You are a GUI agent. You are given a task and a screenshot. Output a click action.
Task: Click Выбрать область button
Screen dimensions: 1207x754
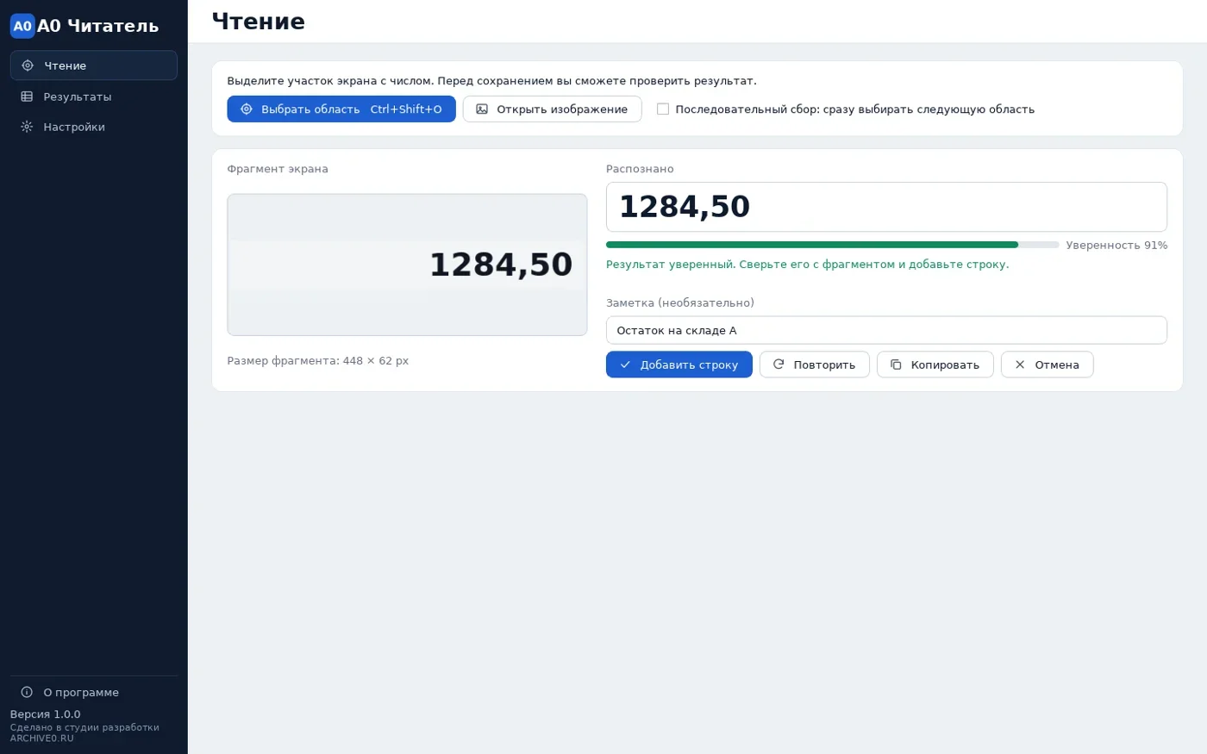click(341, 109)
